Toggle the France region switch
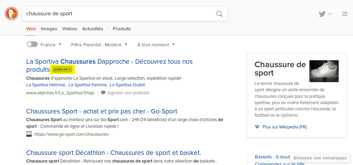 click(x=32, y=45)
